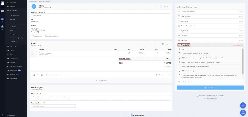Click the edit icon beside Arrendamento espaço

[36, 53]
